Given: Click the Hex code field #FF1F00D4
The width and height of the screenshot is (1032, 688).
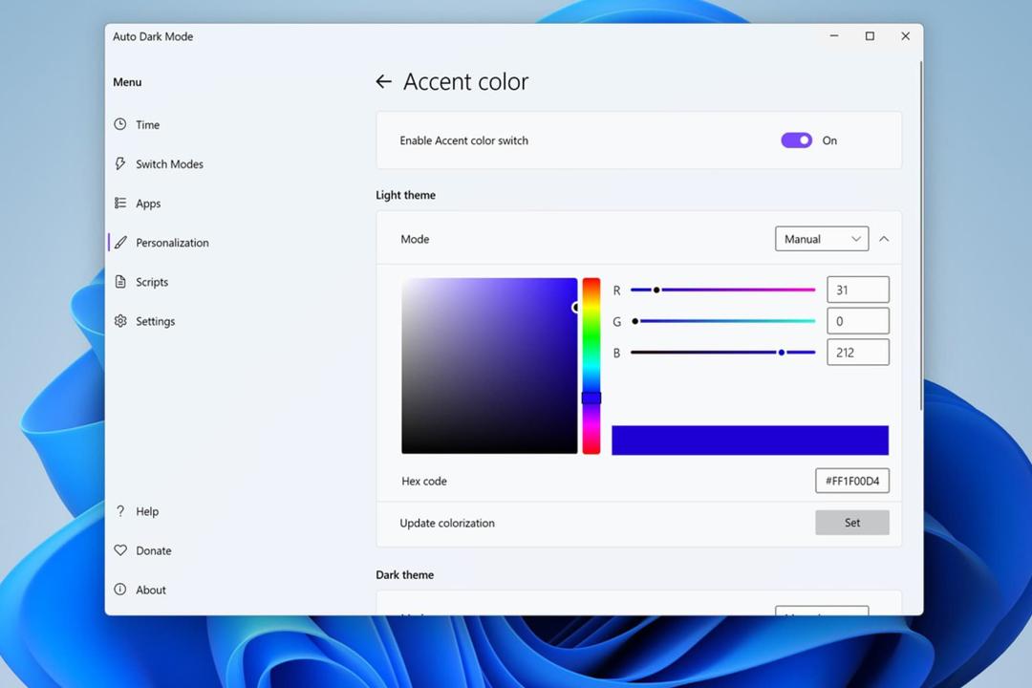Looking at the screenshot, I should [x=852, y=482].
